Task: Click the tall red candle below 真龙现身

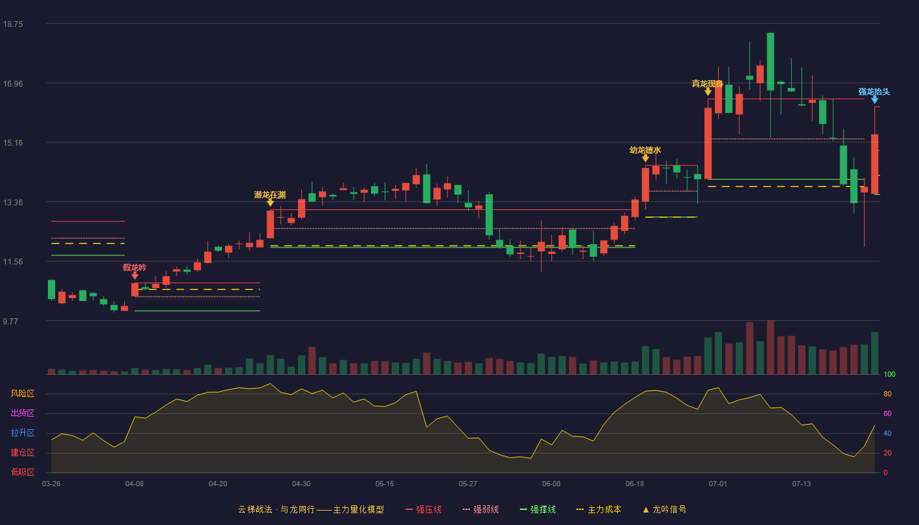Action: [x=708, y=143]
